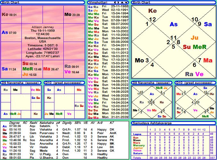Click 'Debil.' dignity cell for Venus
Screen dimensions: 217x160
tap(66, 147)
